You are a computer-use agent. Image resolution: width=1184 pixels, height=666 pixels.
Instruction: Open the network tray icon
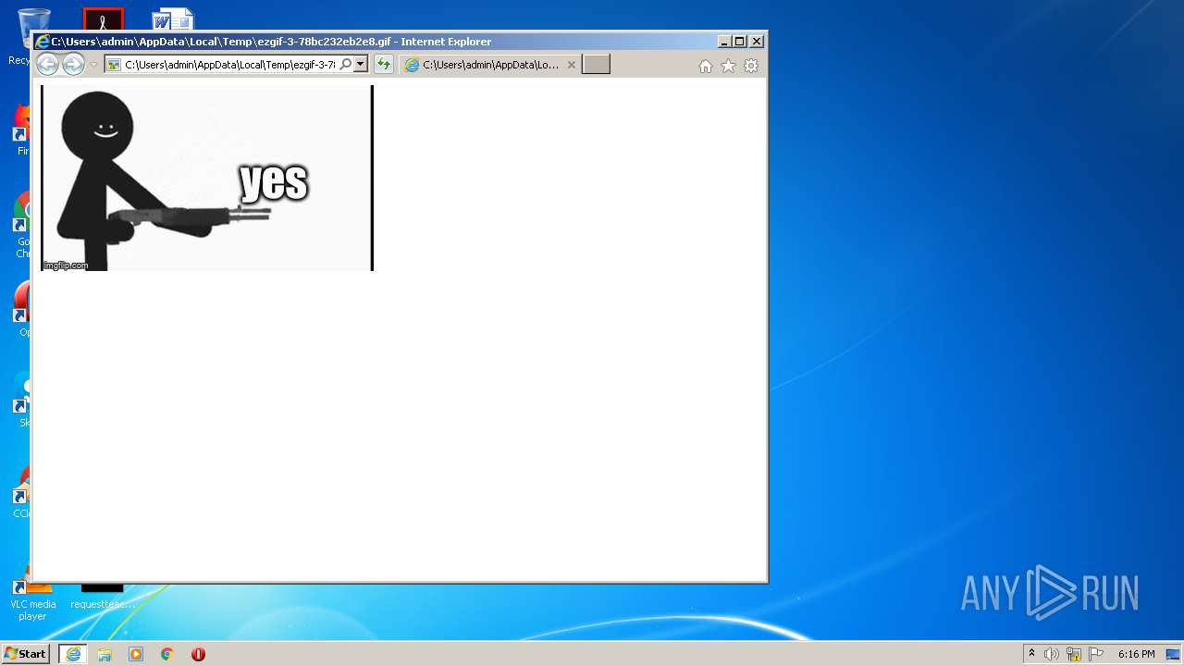pos(1074,654)
